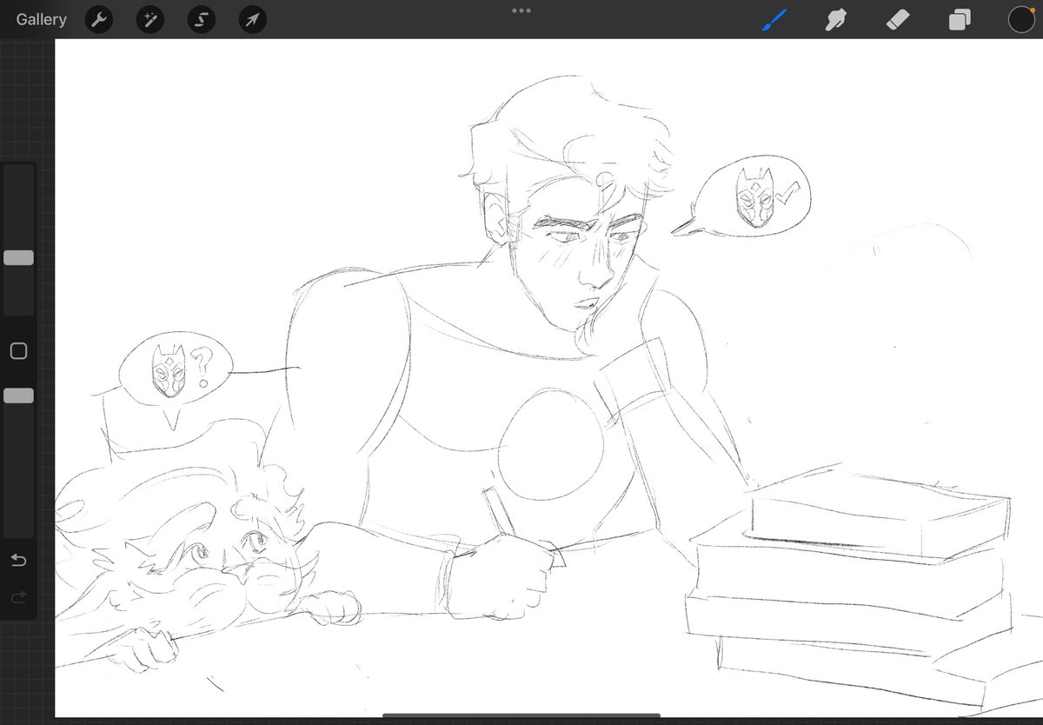Click the brush opacity slider handle

pyautogui.click(x=18, y=396)
